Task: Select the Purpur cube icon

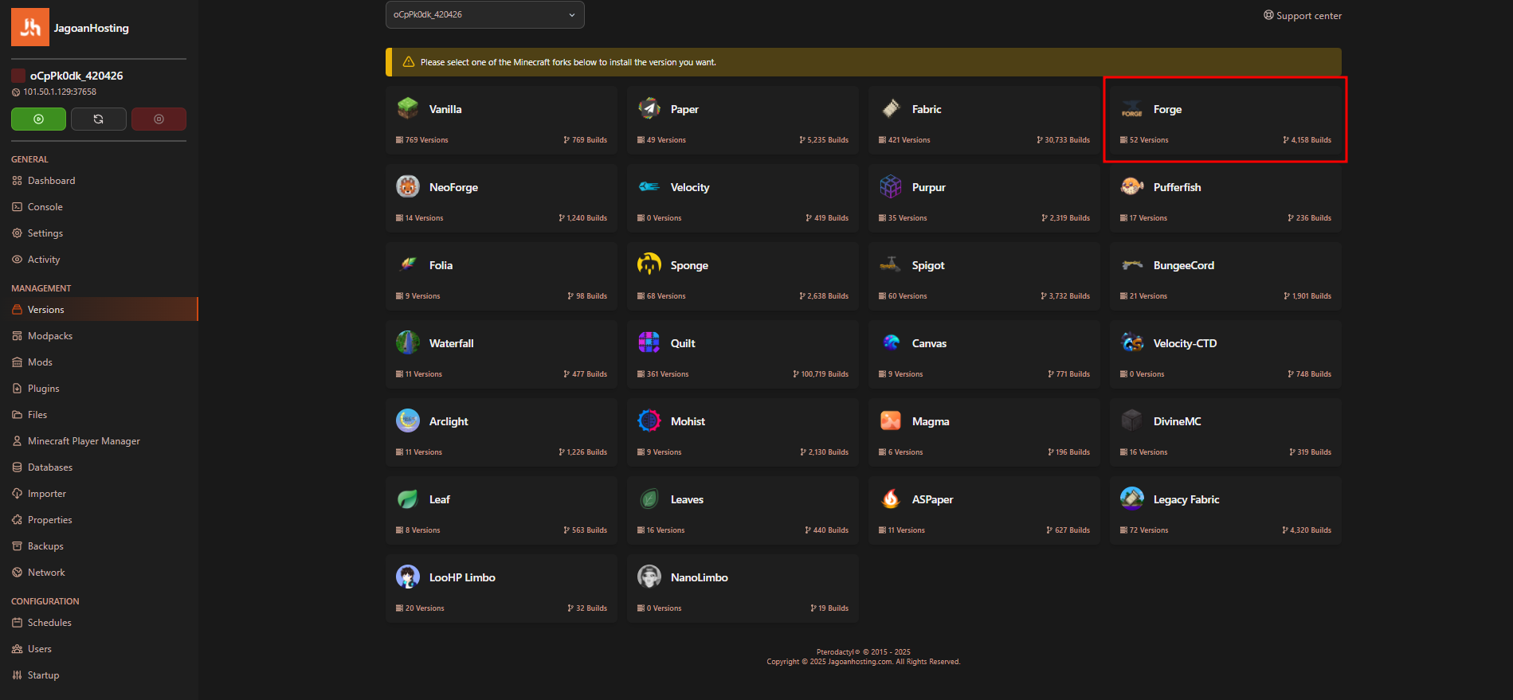Action: (x=891, y=186)
